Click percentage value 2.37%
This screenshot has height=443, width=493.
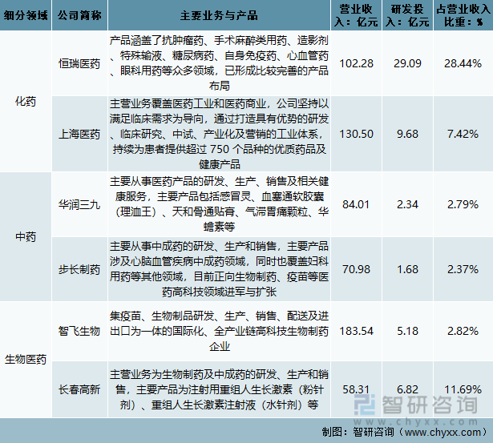point(463,269)
